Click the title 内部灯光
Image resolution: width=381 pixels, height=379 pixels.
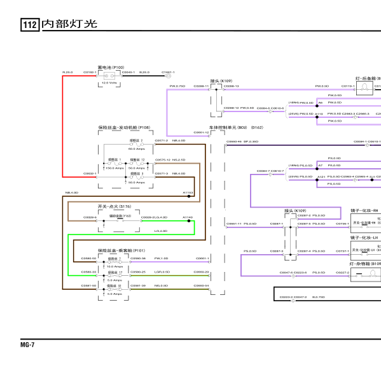coord(69,24)
